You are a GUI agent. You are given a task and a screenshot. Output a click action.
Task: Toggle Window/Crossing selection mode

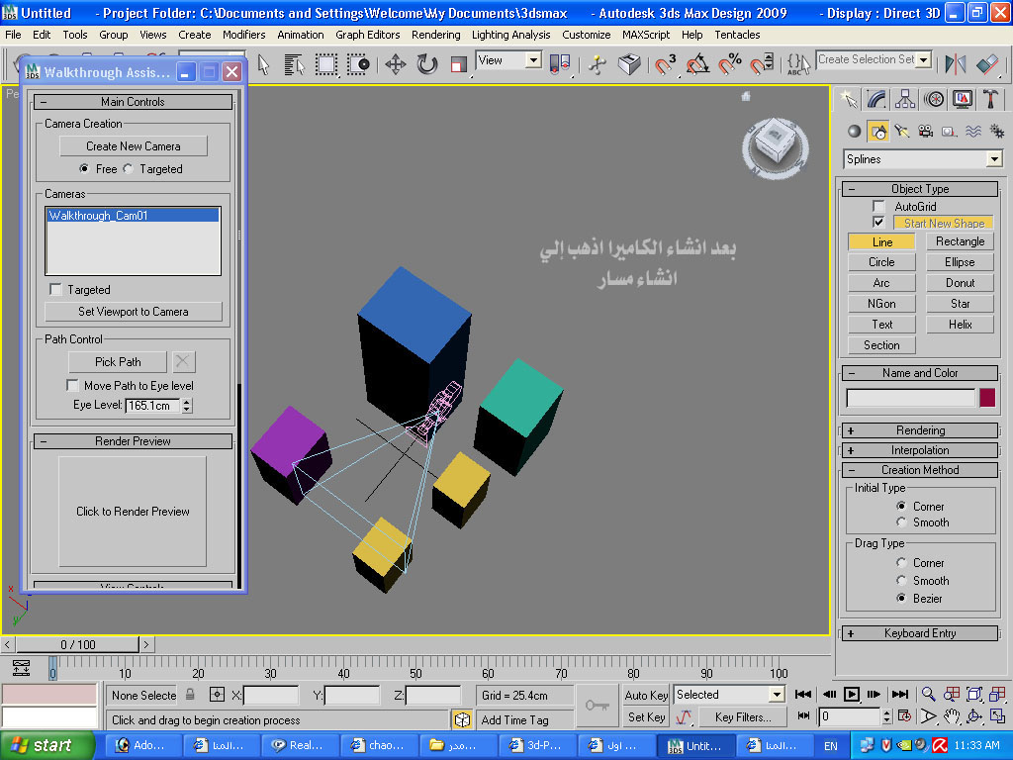point(358,64)
